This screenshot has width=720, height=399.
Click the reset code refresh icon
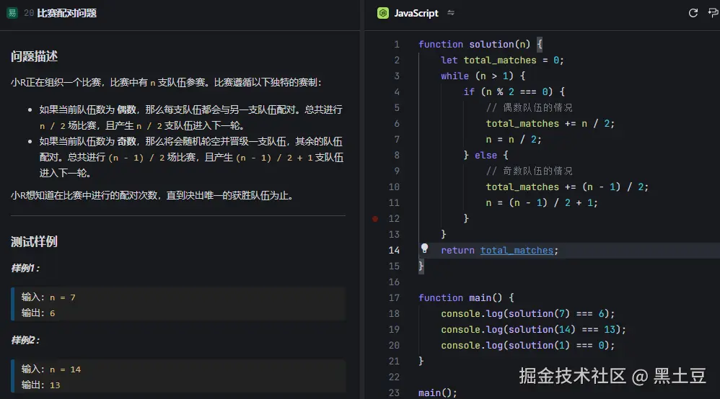(x=693, y=13)
